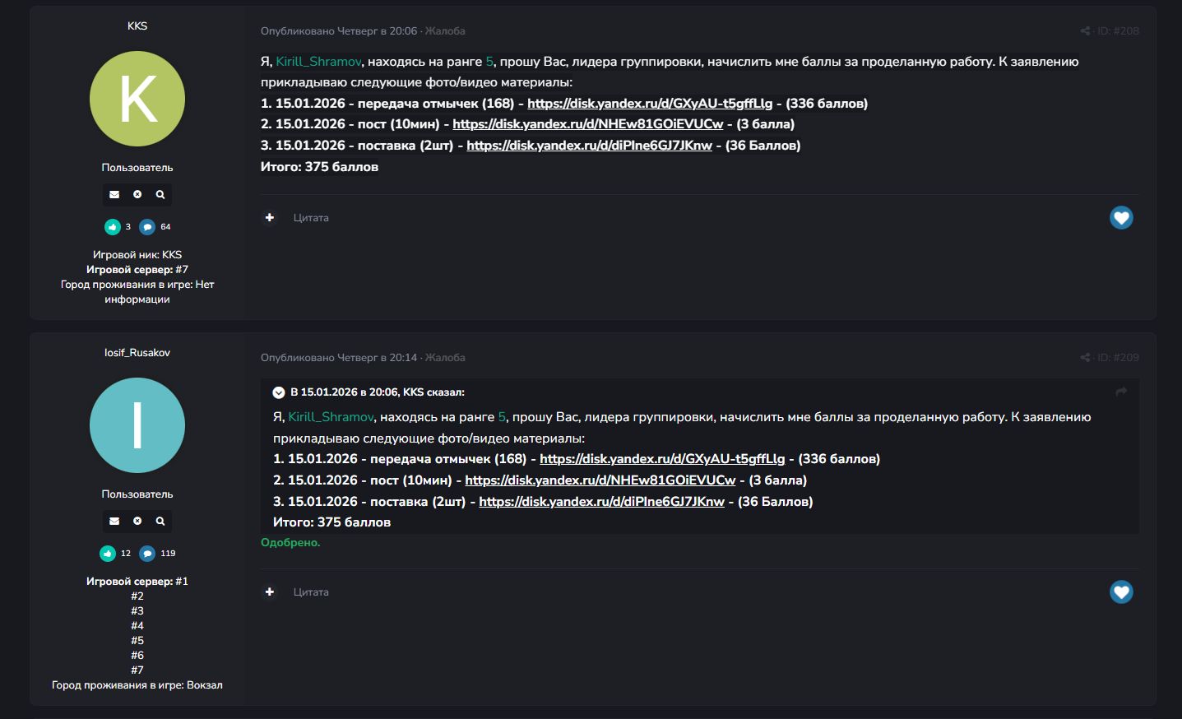Screen dimensions: 1182x719
Task: Open the Kirill_Shramov mention in the first post
Action: (318, 62)
